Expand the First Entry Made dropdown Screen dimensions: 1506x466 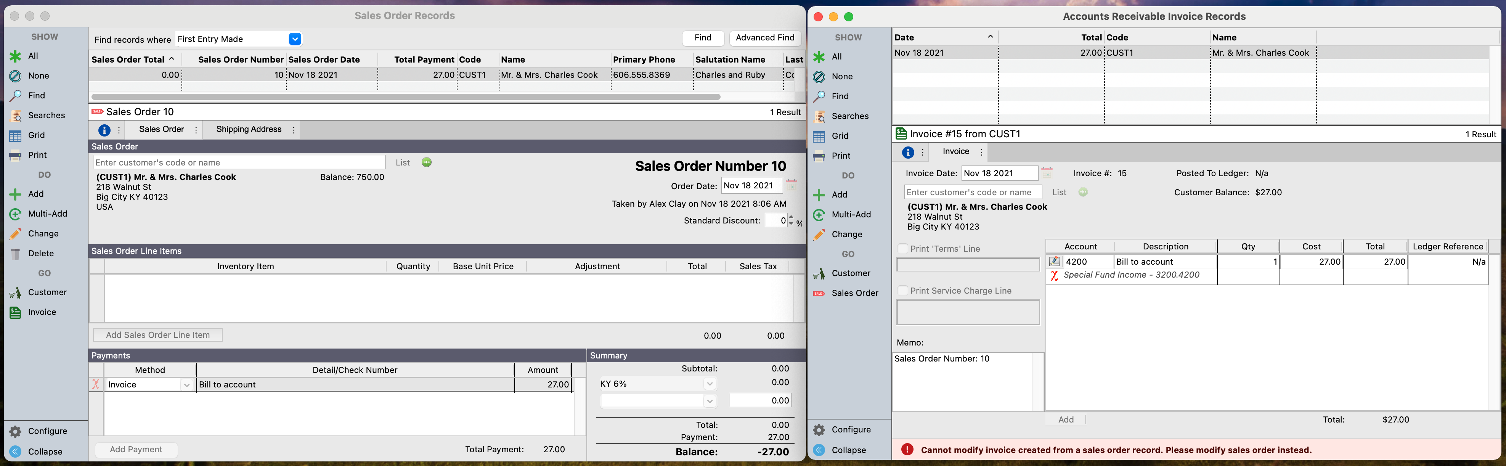click(295, 39)
